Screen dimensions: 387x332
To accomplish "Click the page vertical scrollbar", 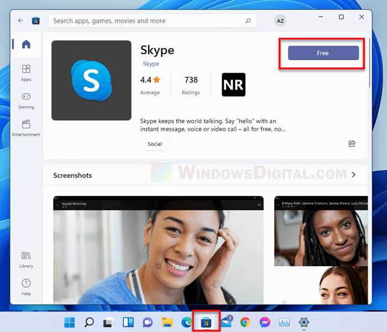I will pyautogui.click(x=369, y=63).
